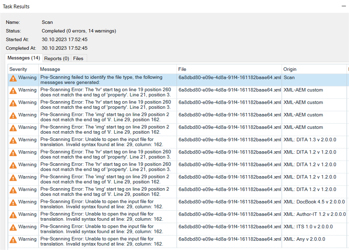Click warning icon on ITS 1.0 row
This screenshot has width=349, height=250.
tap(13, 227)
